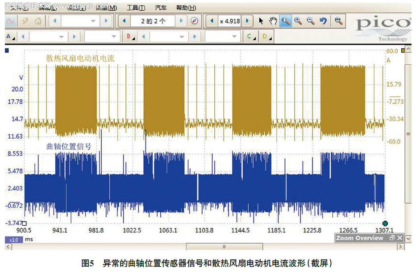Open the 帮助(H) menu
416x272 pixels.
point(186,8)
